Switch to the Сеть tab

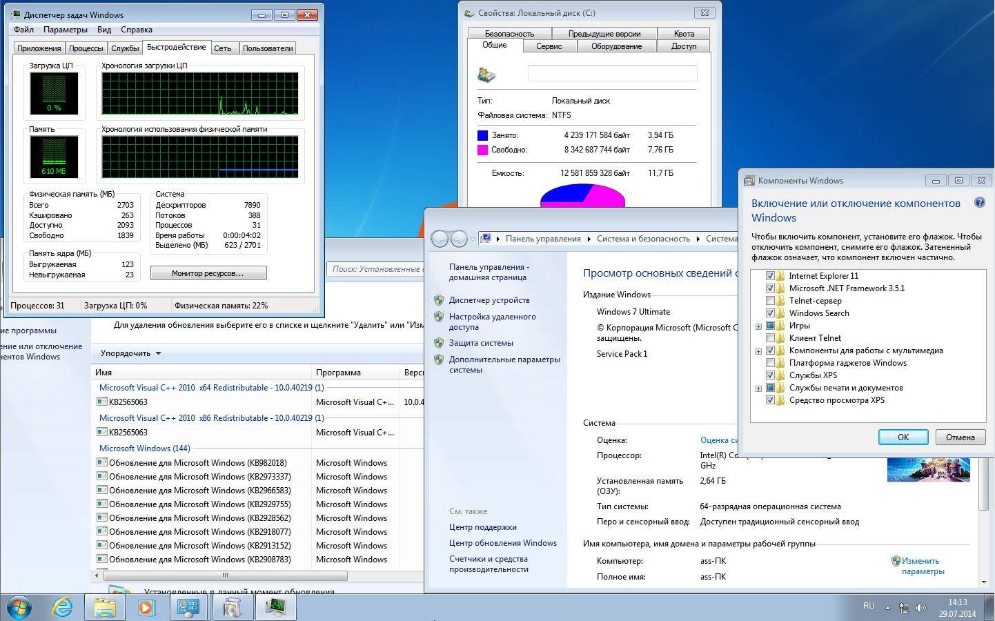223,48
